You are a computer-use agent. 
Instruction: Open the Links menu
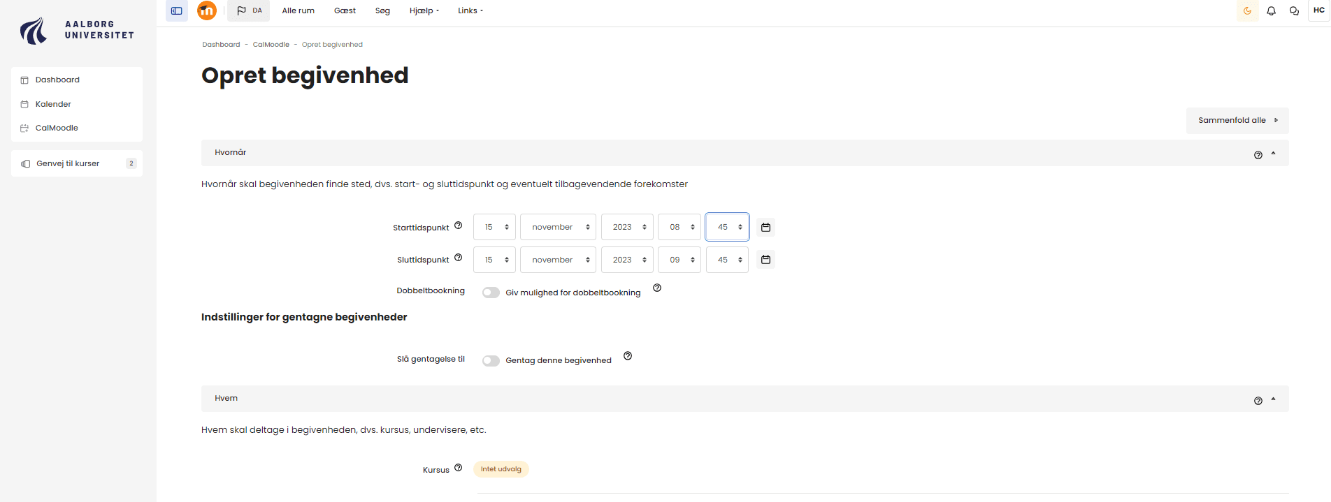pyautogui.click(x=470, y=11)
